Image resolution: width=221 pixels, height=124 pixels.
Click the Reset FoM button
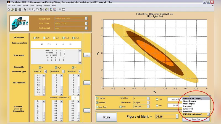(196, 119)
